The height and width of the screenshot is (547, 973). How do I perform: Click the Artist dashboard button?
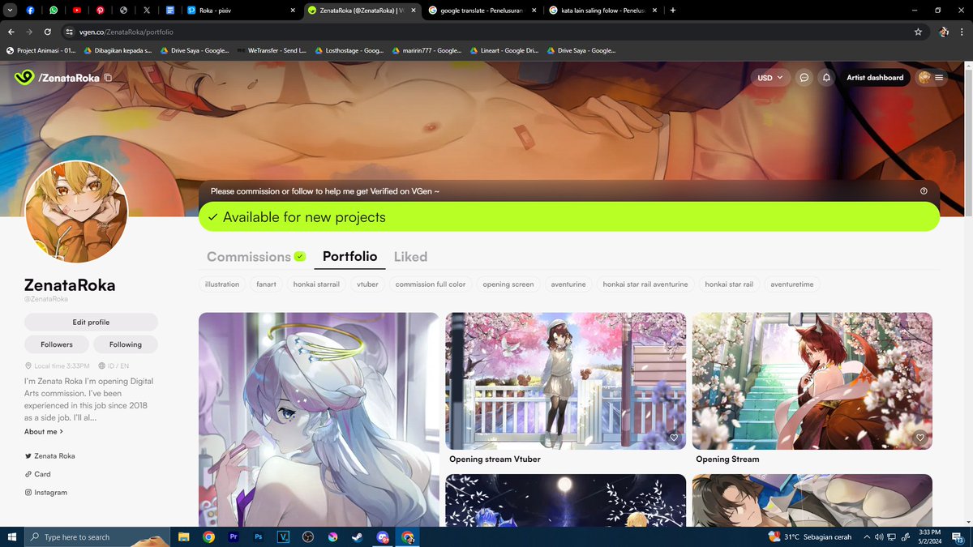click(x=875, y=78)
